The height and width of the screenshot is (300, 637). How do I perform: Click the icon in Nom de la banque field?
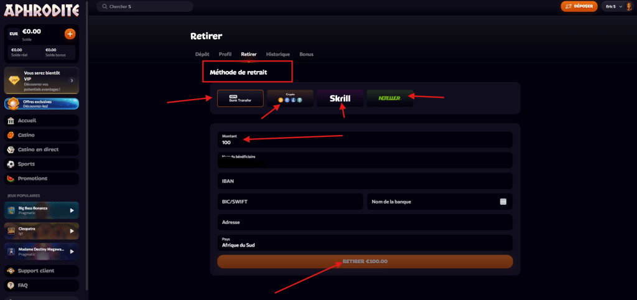pyautogui.click(x=503, y=202)
